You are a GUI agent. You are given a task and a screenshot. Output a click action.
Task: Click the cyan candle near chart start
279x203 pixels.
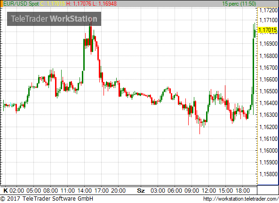tap(11, 105)
